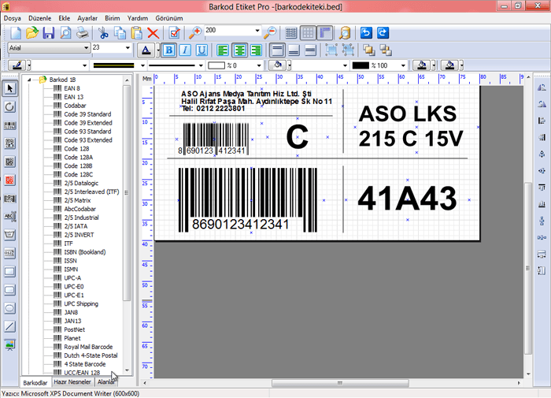Click the redo arrow icon
551x398 pixels.
[383, 33]
